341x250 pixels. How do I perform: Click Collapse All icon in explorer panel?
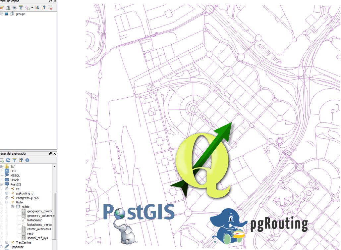(x=21, y=160)
